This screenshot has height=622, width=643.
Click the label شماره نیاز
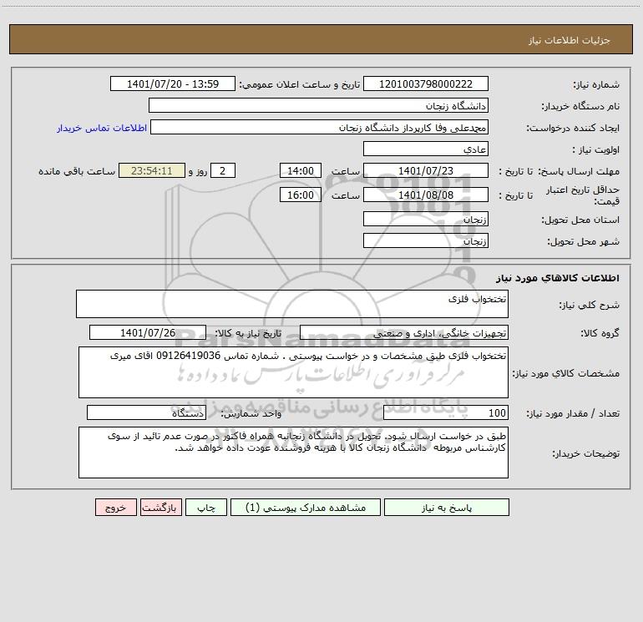pyautogui.click(x=596, y=84)
